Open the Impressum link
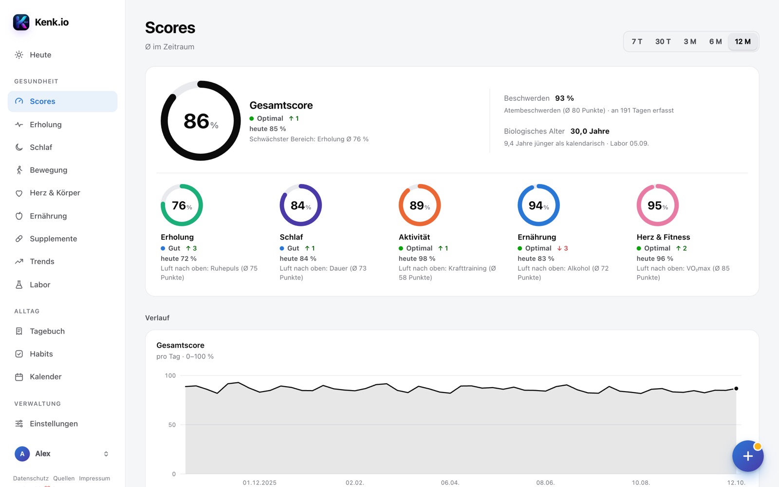Screen dimensions: 779x487 tap(94, 478)
